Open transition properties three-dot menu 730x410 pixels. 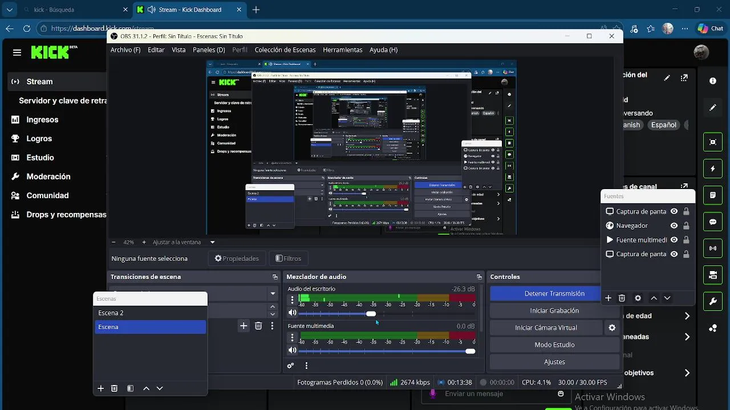pyautogui.click(x=272, y=326)
